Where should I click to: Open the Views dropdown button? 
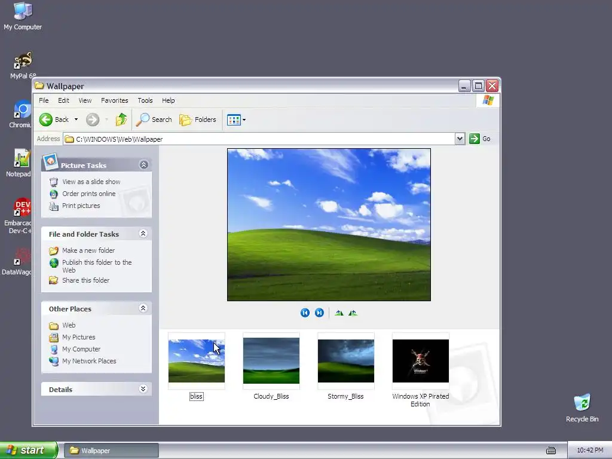point(237,120)
